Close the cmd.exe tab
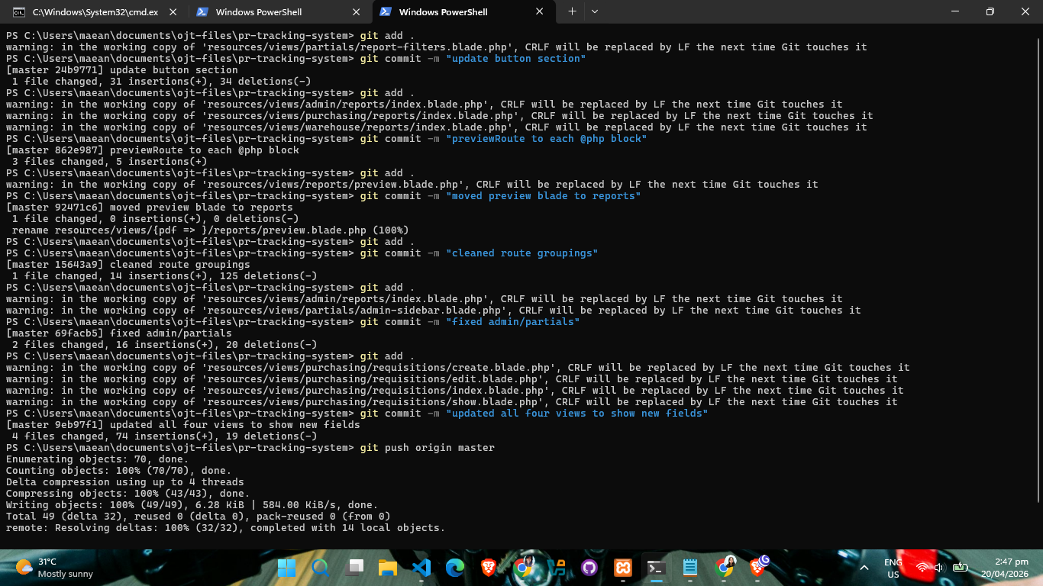Image resolution: width=1043 pixels, height=586 pixels. tap(173, 12)
